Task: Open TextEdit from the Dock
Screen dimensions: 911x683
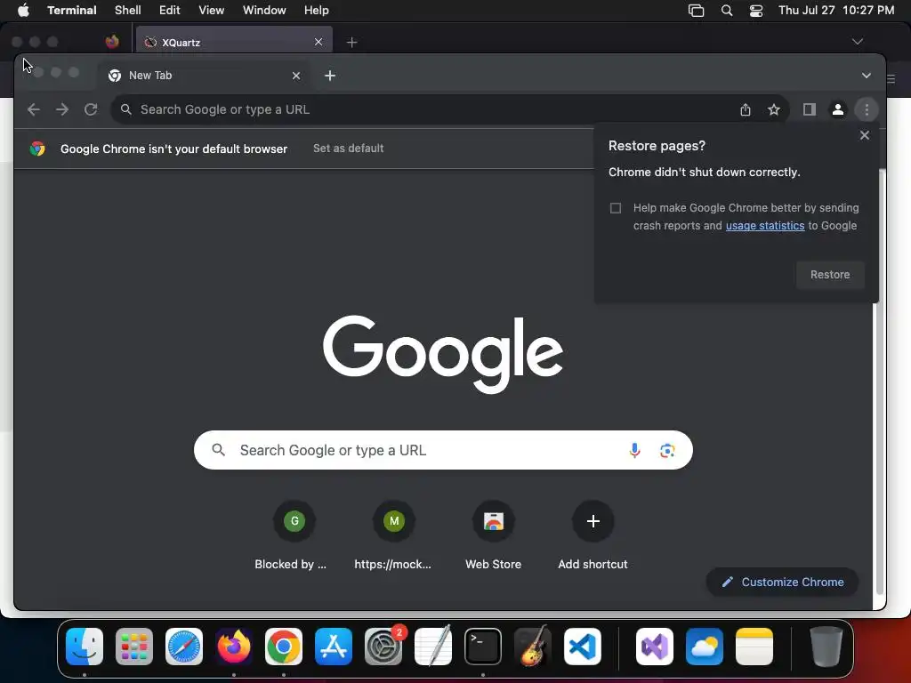Action: 433,647
